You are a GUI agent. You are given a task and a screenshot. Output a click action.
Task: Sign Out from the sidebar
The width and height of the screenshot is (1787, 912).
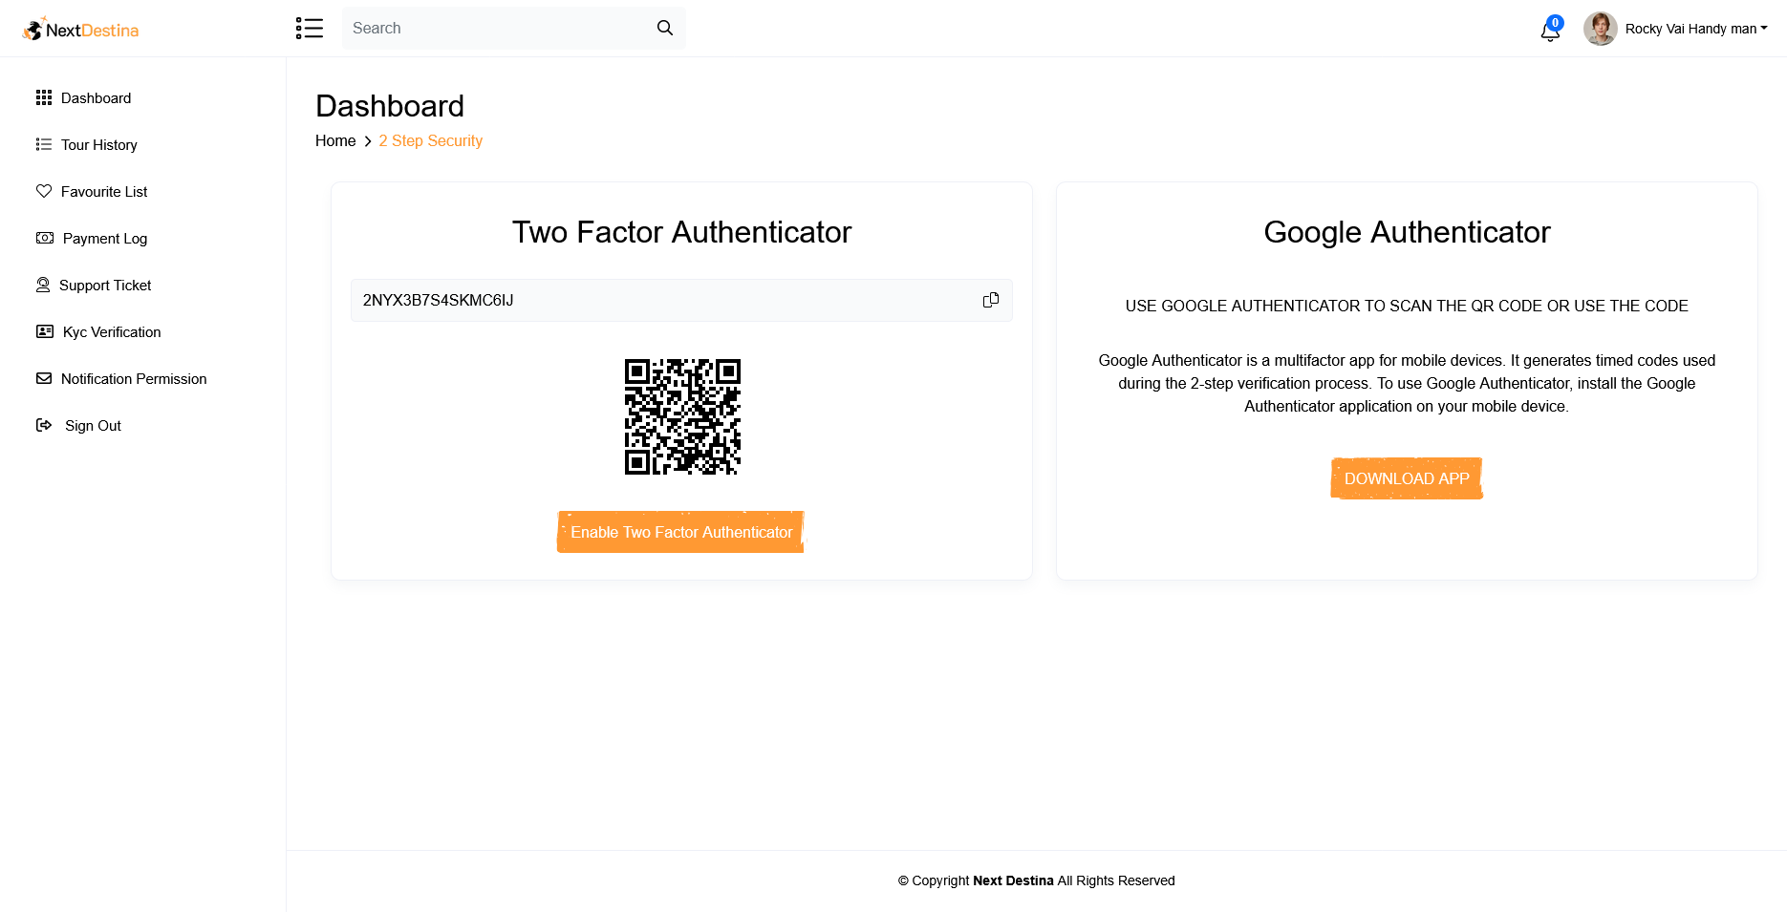coord(93,426)
